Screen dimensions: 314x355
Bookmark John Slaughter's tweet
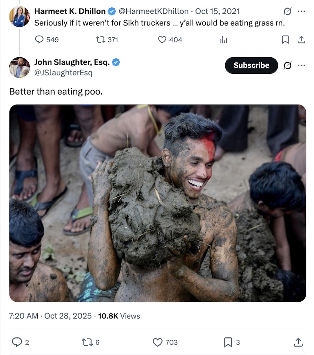click(x=228, y=342)
